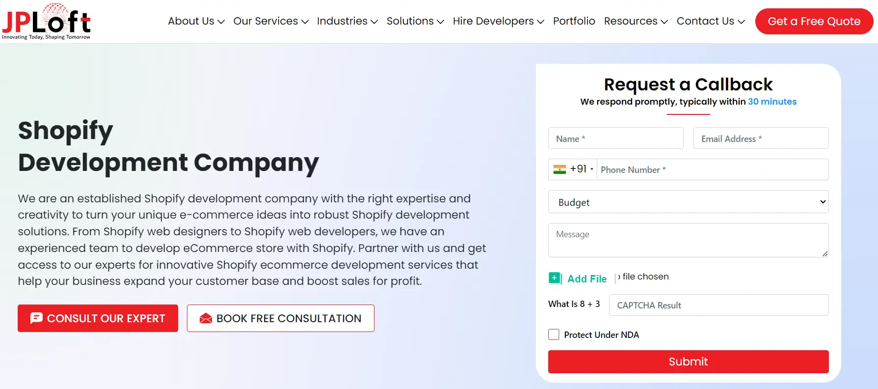This screenshot has height=389, width=878.
Task: Expand the +91 country code selector
Action: [x=573, y=169]
